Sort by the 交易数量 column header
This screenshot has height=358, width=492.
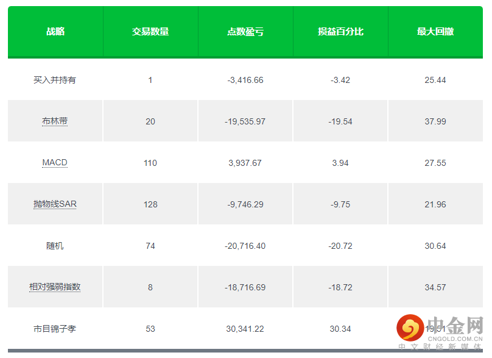(150, 32)
